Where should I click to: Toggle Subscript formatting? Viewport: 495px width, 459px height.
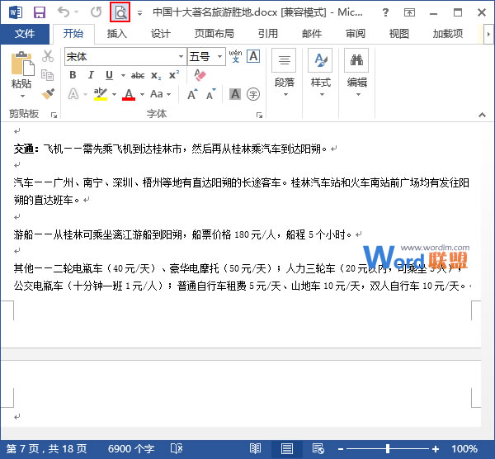click(x=156, y=75)
